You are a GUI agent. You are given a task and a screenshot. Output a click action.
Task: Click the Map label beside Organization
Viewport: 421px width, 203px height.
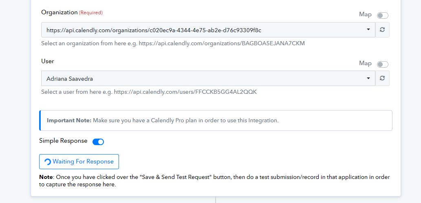click(x=365, y=15)
